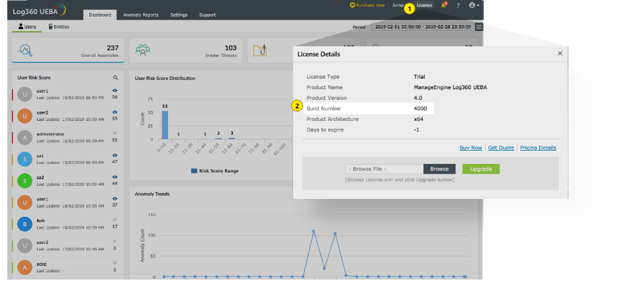This screenshot has width=618, height=306.
Task: Click the Get Quote link
Action: coord(501,147)
